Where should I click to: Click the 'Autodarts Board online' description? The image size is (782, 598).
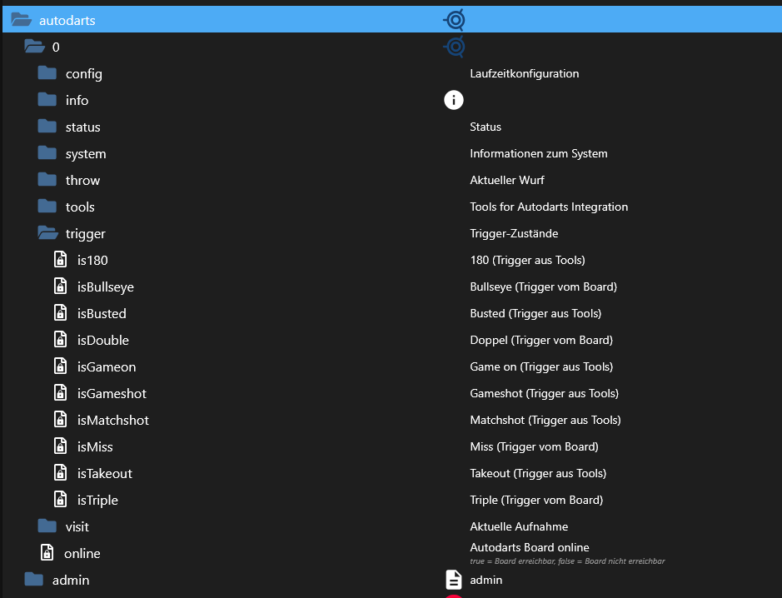pyautogui.click(x=530, y=547)
